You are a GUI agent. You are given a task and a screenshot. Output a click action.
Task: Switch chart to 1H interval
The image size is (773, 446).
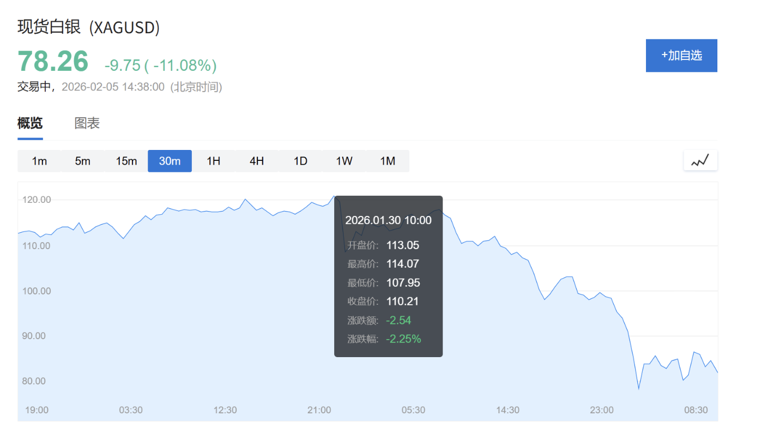[213, 161]
